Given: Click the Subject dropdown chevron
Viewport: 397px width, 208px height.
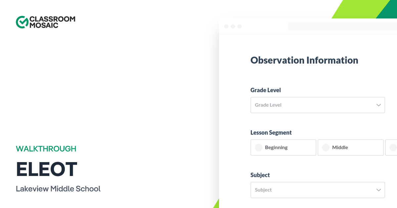Looking at the screenshot, I should point(378,190).
